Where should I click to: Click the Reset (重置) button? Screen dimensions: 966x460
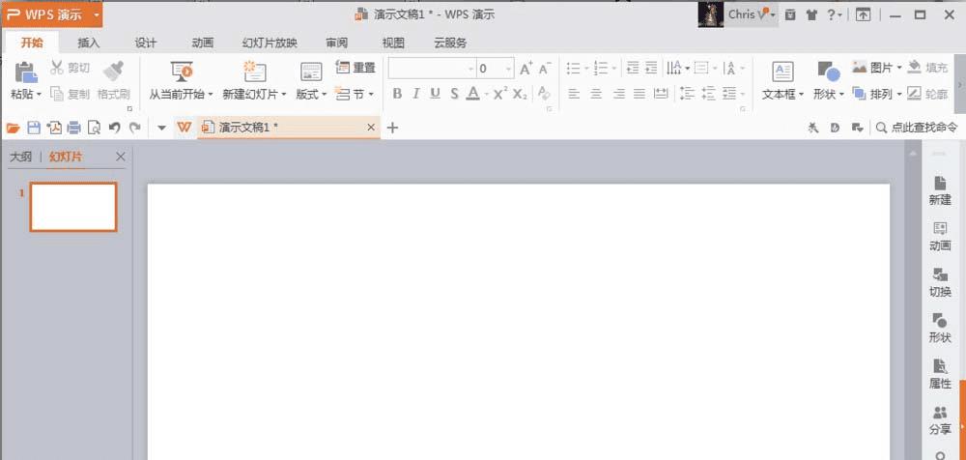coord(355,68)
